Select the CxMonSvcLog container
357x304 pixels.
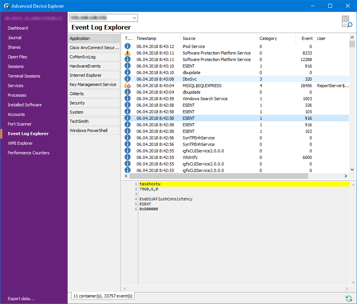(94, 57)
